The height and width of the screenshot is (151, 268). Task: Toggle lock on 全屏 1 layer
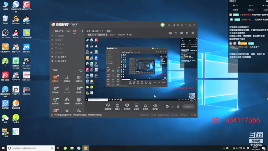coord(56,61)
